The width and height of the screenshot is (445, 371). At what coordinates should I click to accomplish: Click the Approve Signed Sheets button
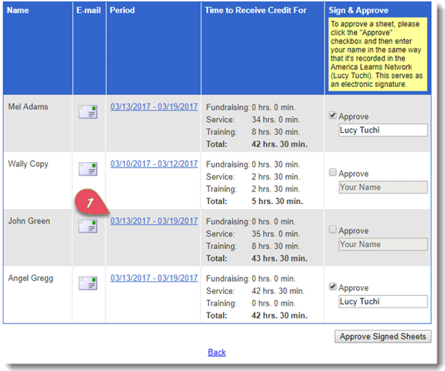pyautogui.click(x=383, y=337)
